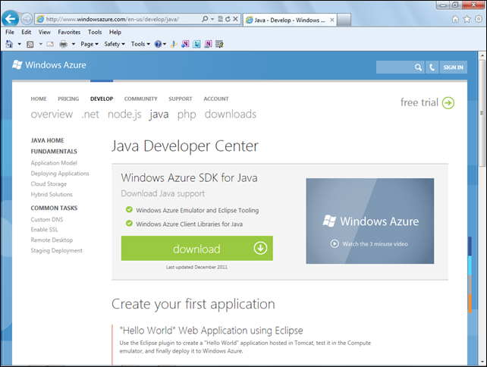Click the search magnifier in address bar
The width and height of the screenshot is (487, 367).
click(x=205, y=19)
